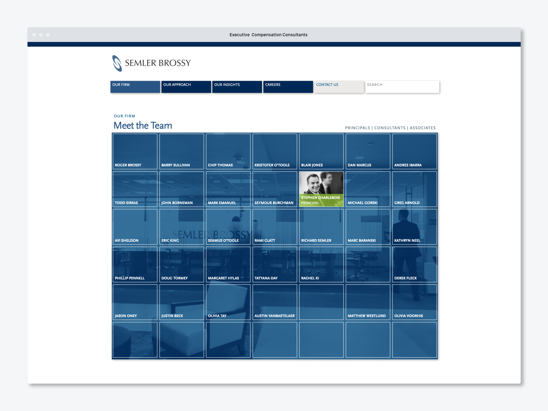View Margaret Hylas's profile tile
The width and height of the screenshot is (548, 411).
tap(228, 264)
